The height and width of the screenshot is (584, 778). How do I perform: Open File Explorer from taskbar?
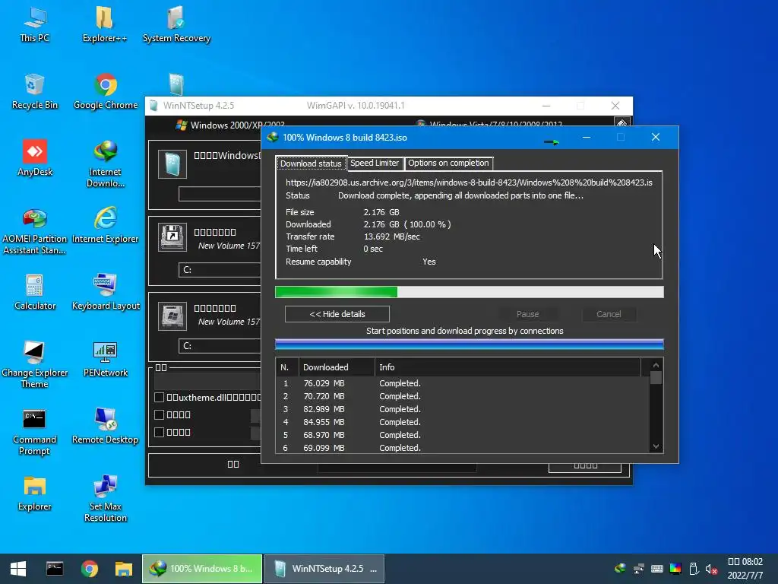pos(124,569)
